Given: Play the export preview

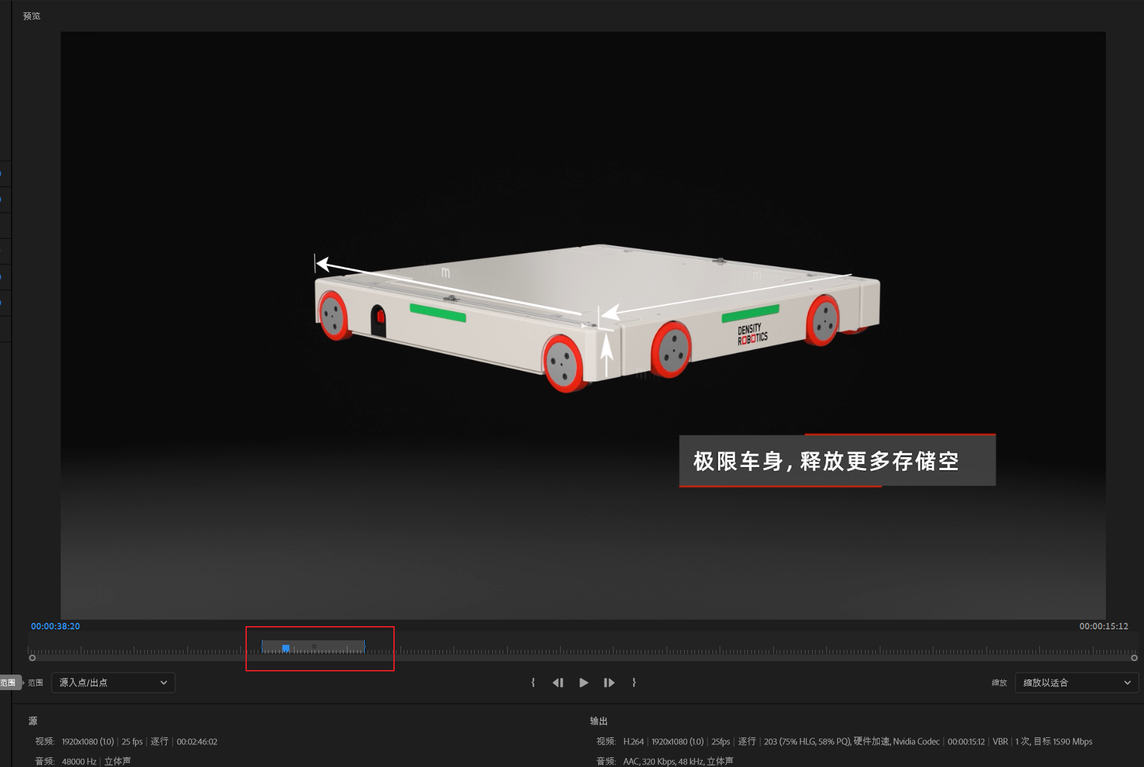Looking at the screenshot, I should point(583,682).
